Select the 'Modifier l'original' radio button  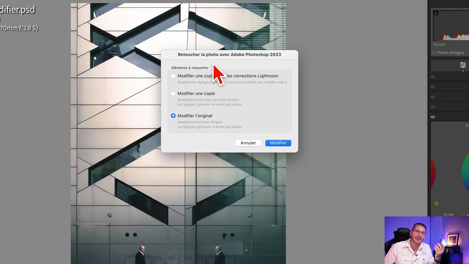(173, 116)
